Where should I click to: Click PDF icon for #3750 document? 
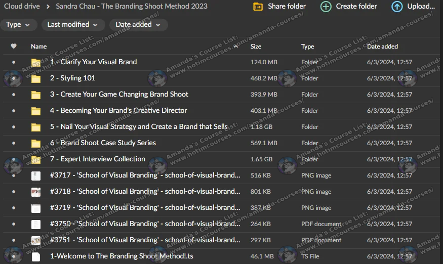point(36,224)
